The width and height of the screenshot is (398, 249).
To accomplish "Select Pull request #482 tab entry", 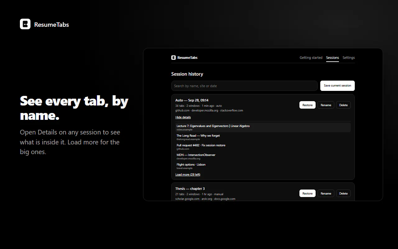I will tap(263, 147).
